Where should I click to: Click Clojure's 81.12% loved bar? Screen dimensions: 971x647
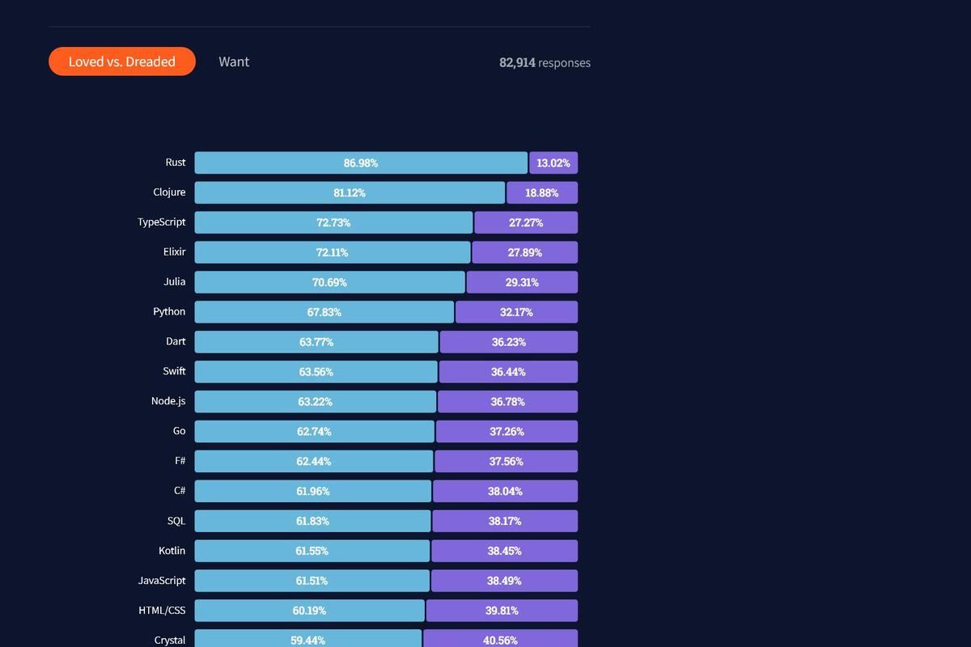pos(350,192)
